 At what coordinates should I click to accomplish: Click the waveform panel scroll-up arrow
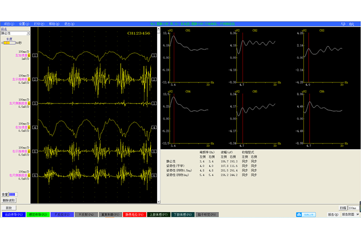(x=159, y=28)
